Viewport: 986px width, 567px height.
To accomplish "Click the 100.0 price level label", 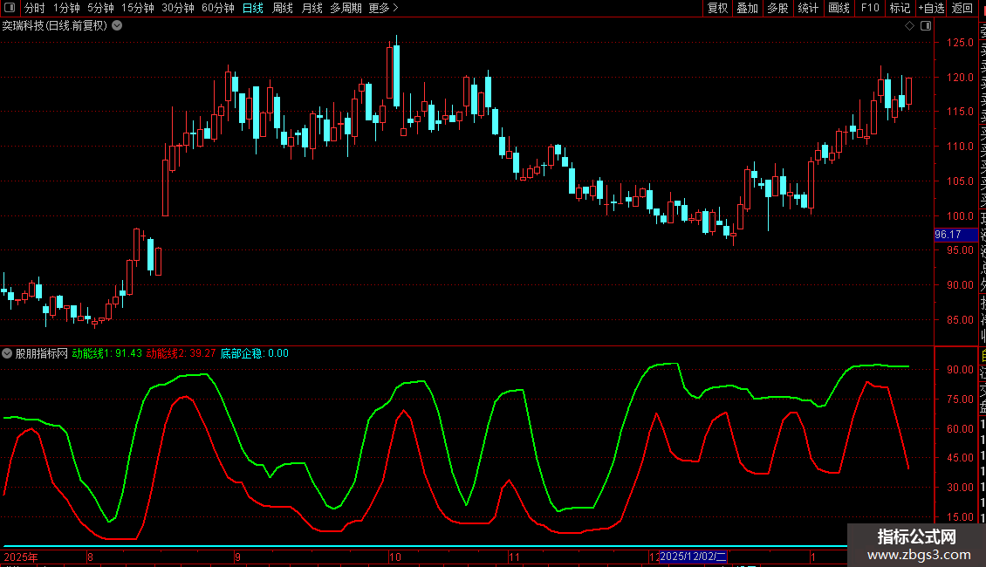I will [x=960, y=215].
